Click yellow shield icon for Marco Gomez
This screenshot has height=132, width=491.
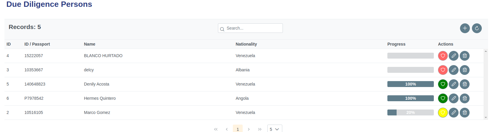tap(443, 112)
